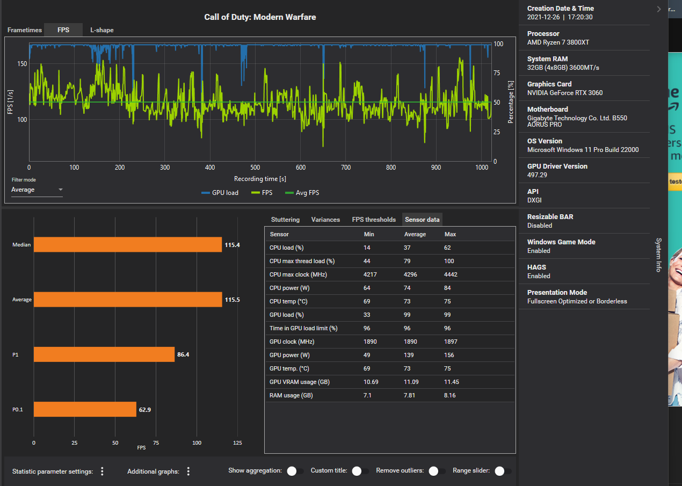The width and height of the screenshot is (682, 486).
Task: Click the Median bar in the chart
Action: pyautogui.click(x=128, y=244)
